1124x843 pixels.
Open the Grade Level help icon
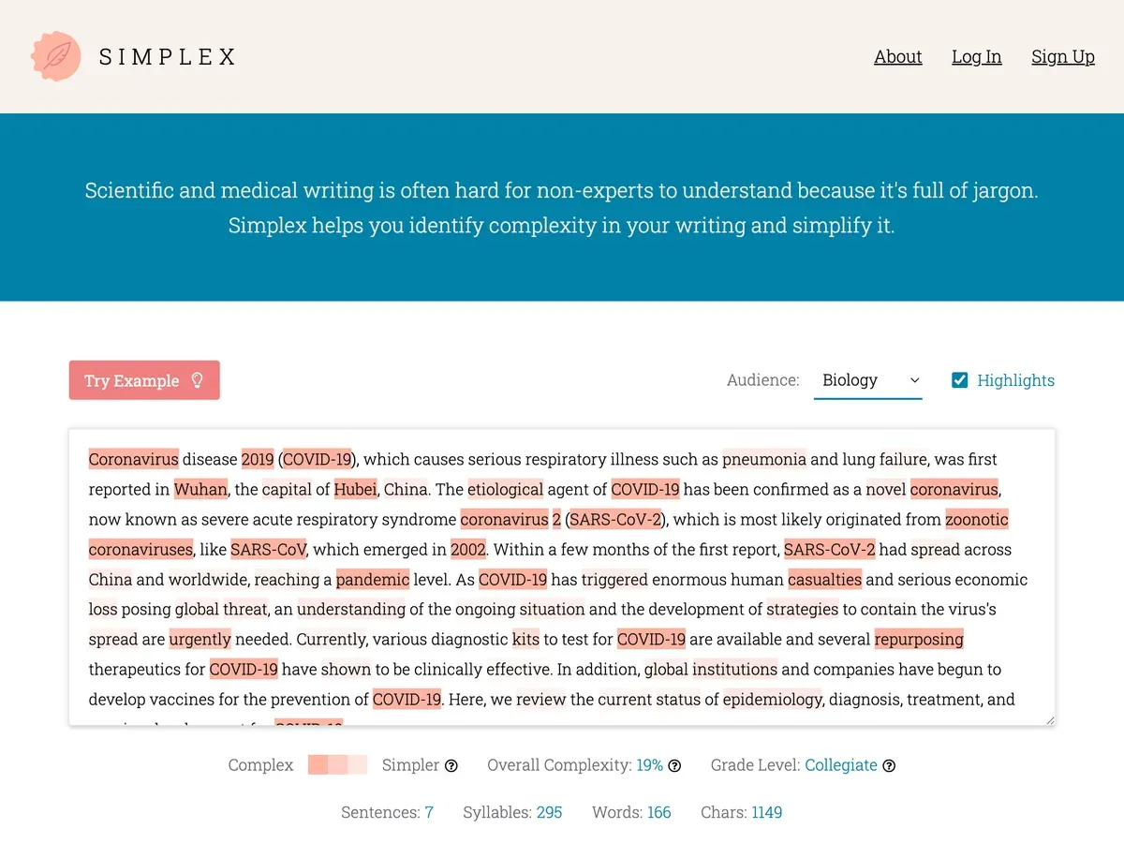889,765
